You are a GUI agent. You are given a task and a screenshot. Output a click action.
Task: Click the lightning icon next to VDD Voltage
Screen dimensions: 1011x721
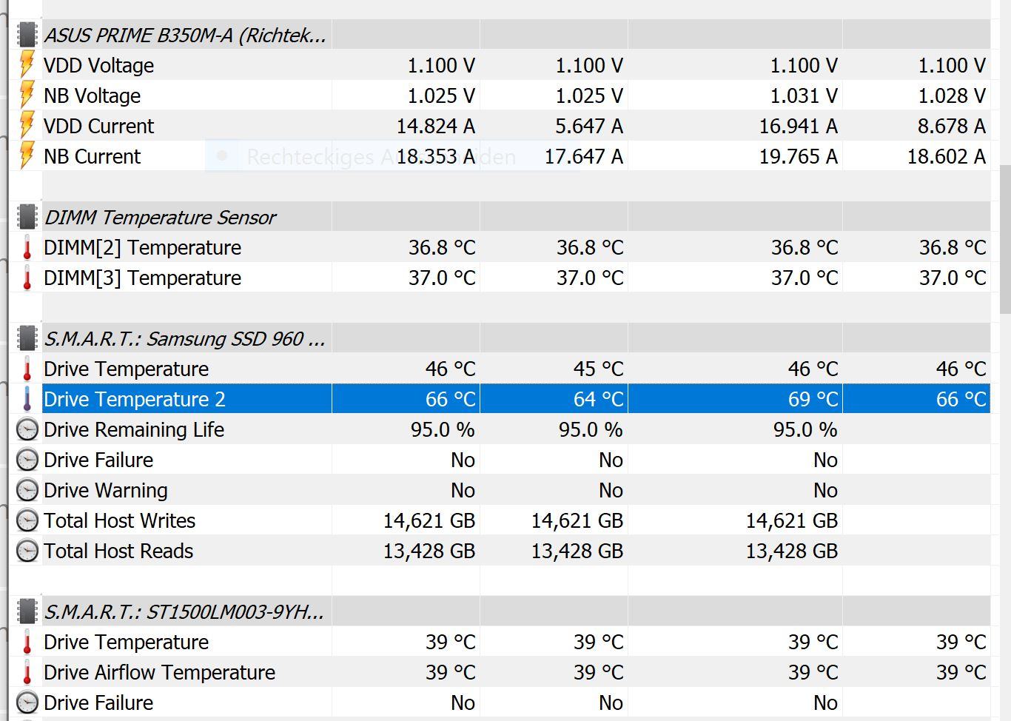[x=27, y=65]
